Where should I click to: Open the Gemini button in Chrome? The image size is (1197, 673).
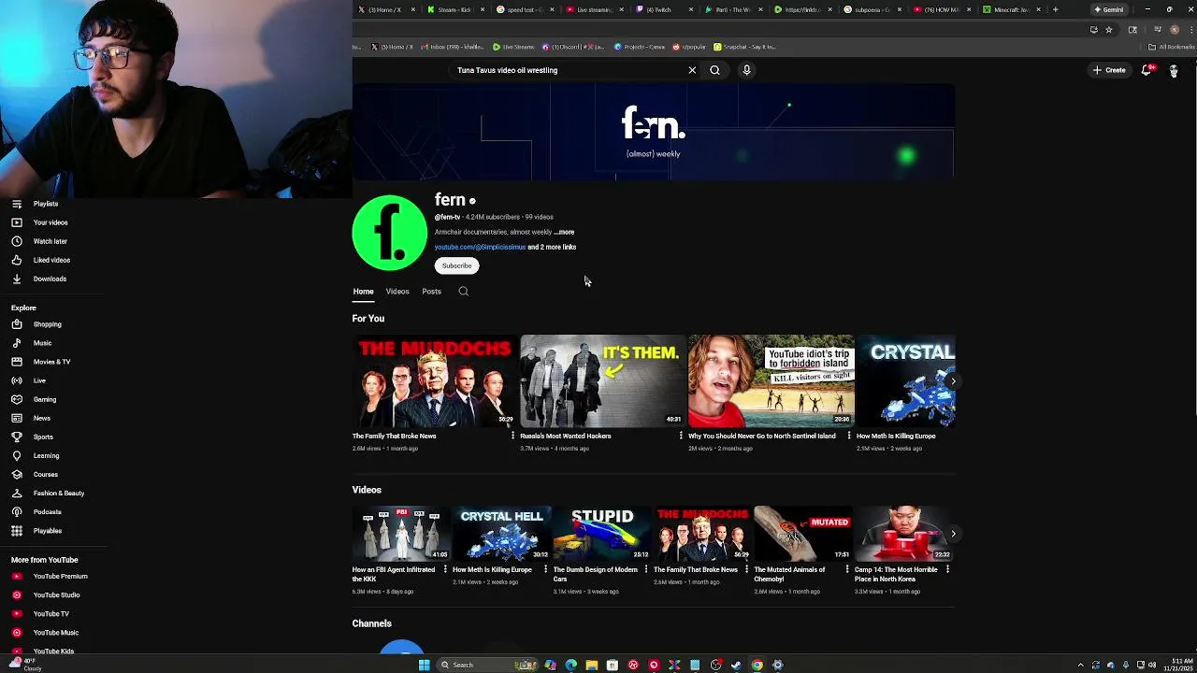click(x=1109, y=9)
